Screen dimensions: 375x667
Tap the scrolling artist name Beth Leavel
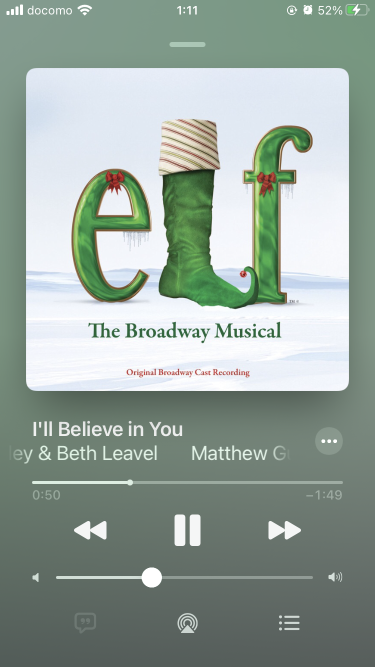point(107,453)
